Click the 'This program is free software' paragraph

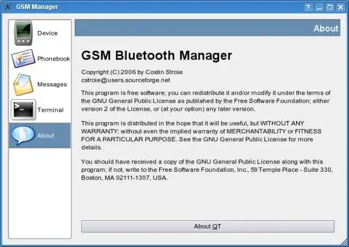[206, 101]
